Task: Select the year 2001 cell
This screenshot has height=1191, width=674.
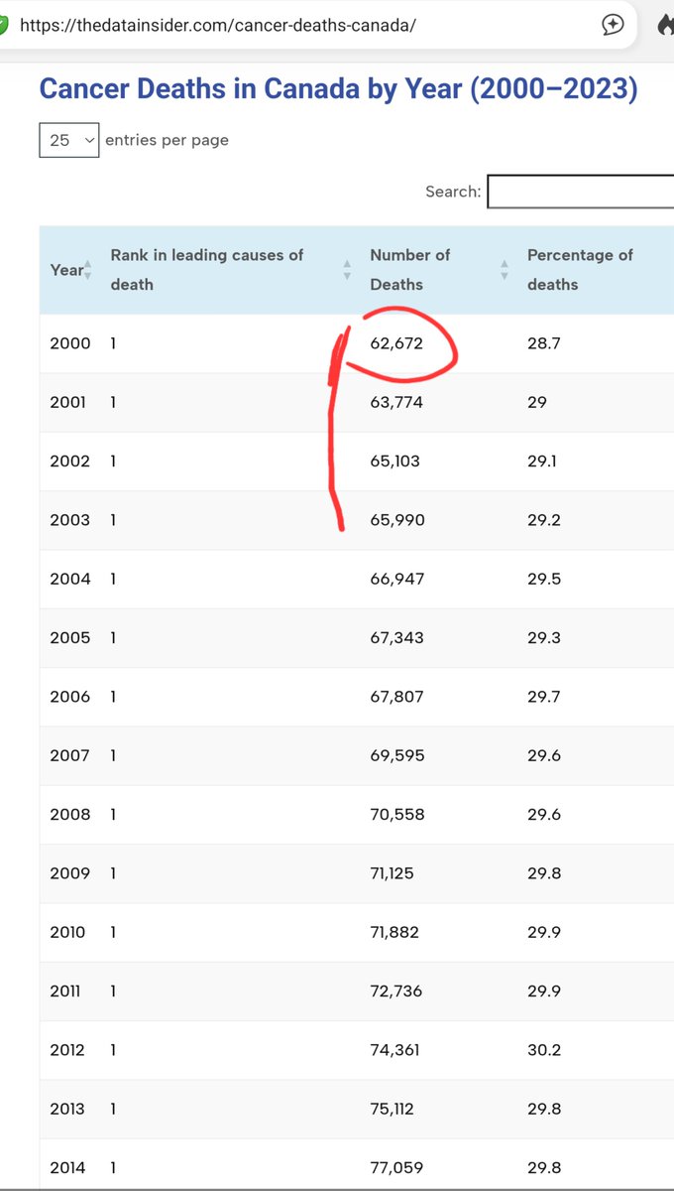Action: (68, 402)
